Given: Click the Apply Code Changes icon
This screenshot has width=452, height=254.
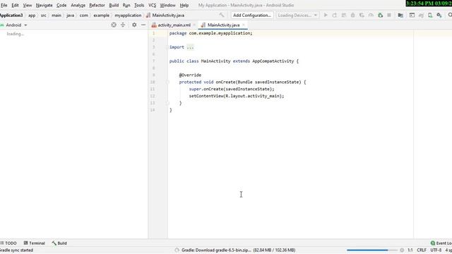Looking at the screenshot, I should [344, 15].
